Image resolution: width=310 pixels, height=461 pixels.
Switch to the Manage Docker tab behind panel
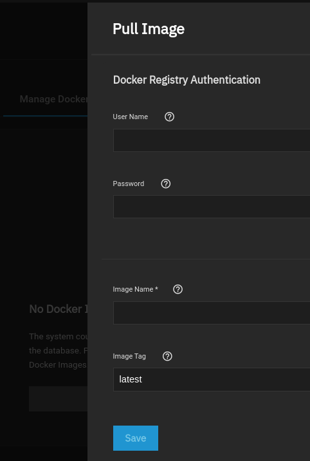53,99
